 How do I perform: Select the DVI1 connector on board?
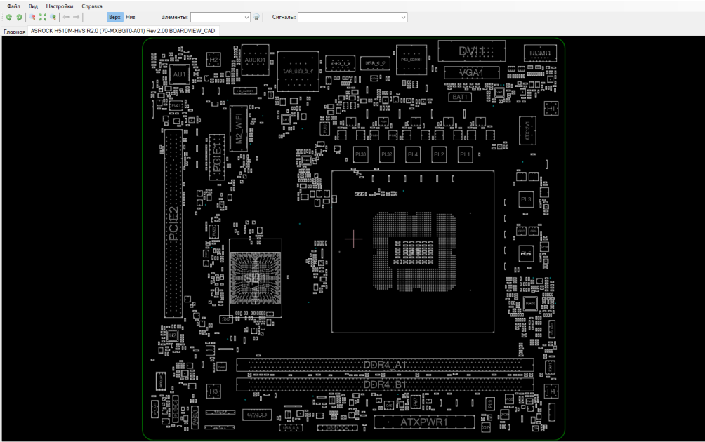(x=472, y=51)
